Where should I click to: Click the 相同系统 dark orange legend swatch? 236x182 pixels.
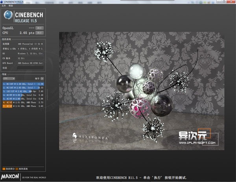coord(17,169)
